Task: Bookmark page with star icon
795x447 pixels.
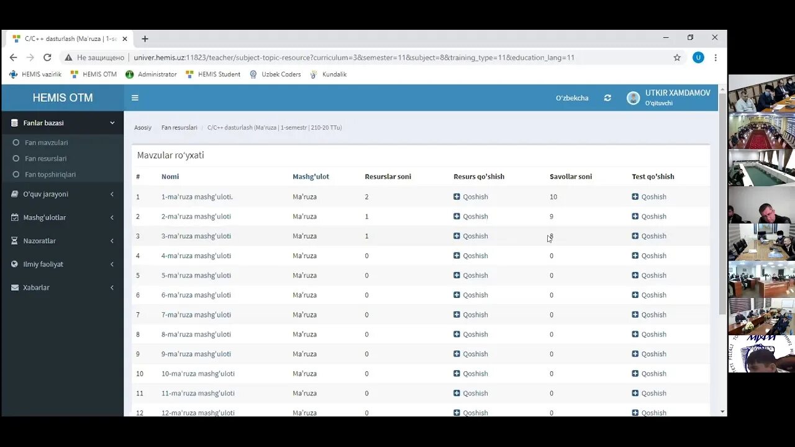Action: point(677,57)
